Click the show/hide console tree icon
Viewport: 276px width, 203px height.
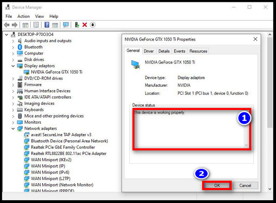coord(25,25)
